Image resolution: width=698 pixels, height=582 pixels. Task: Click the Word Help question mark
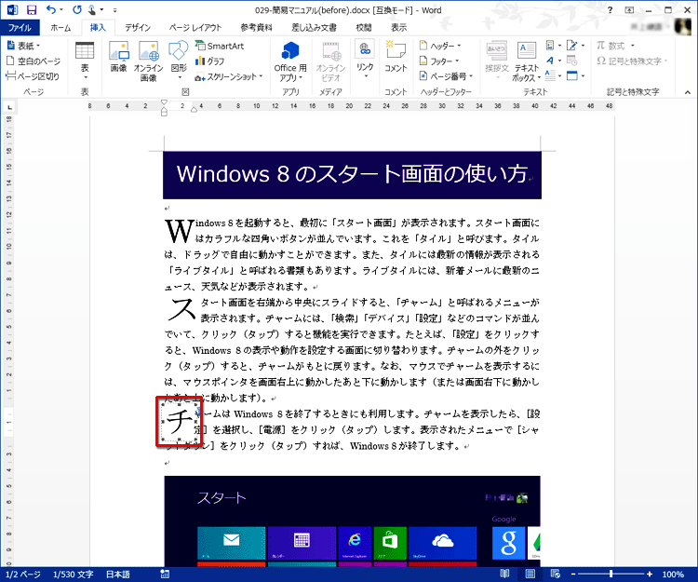coord(610,10)
